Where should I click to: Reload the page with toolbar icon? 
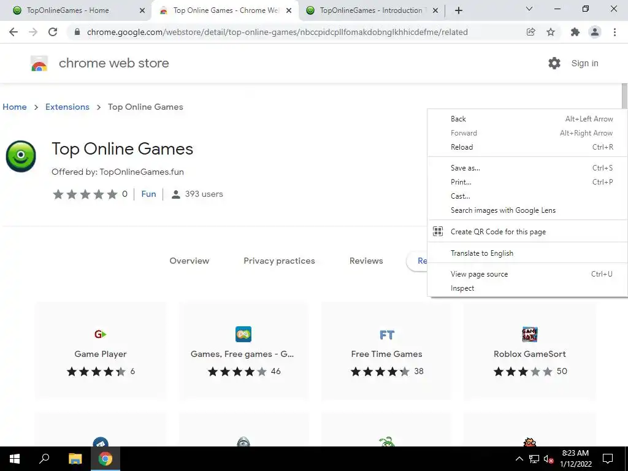point(53,32)
